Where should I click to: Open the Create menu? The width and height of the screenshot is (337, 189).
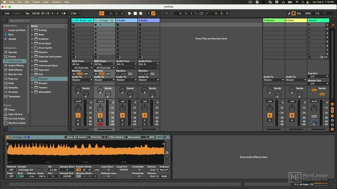coord(36,2)
